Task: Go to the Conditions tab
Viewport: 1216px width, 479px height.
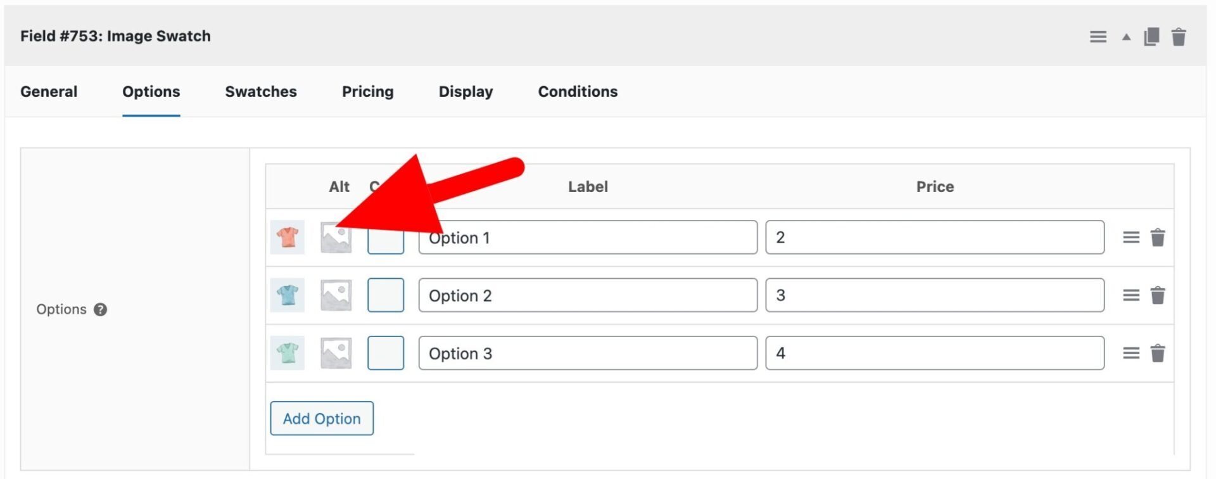Action: click(578, 92)
